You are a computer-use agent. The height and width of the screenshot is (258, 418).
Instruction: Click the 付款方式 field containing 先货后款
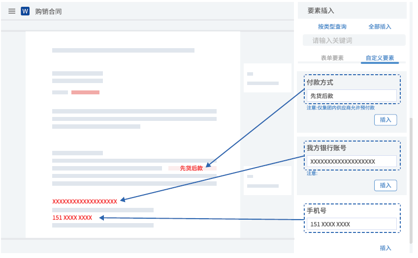click(352, 96)
